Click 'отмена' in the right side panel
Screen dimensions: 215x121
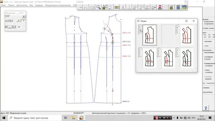[x=206, y=88]
